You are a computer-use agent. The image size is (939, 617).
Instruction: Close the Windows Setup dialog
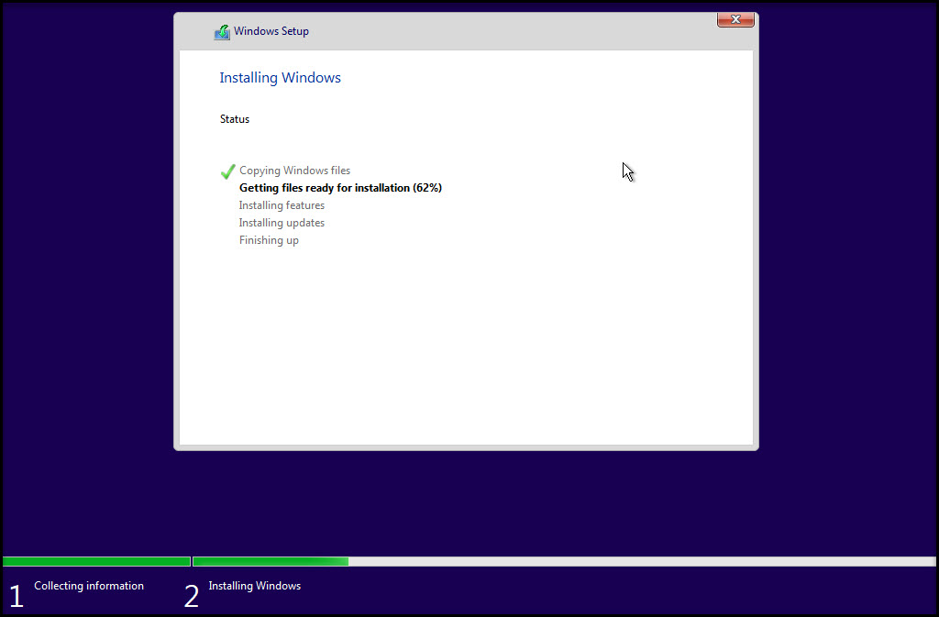(735, 20)
